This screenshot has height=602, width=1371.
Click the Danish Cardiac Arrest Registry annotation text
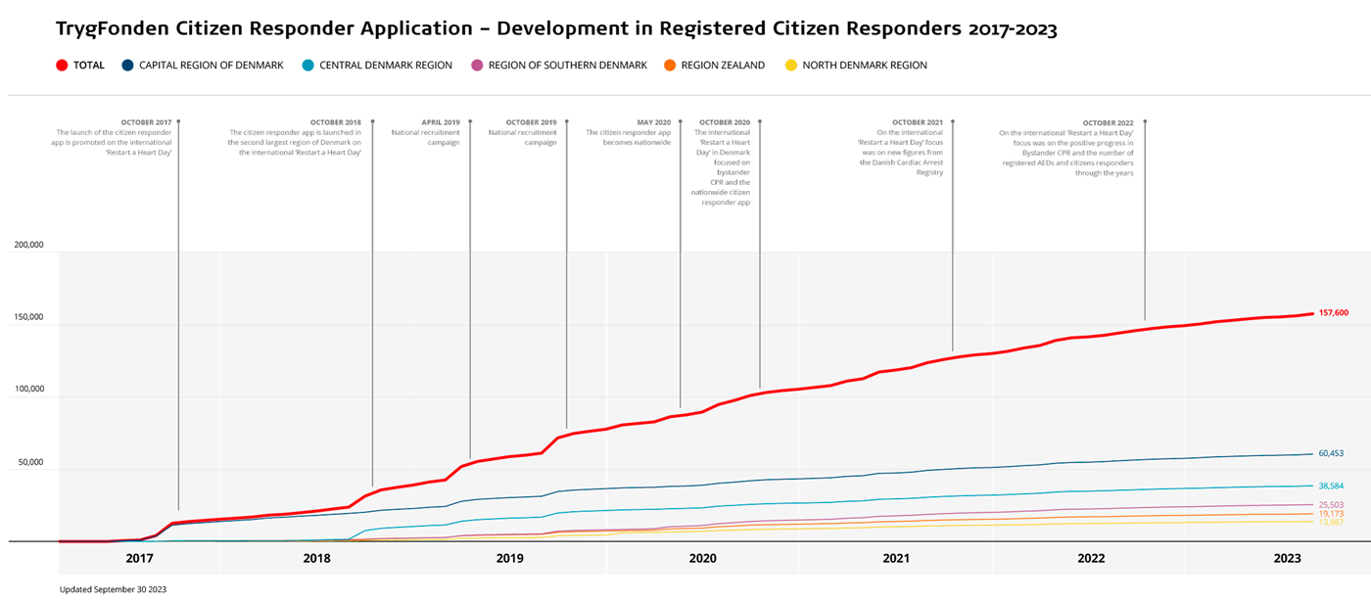tap(900, 152)
